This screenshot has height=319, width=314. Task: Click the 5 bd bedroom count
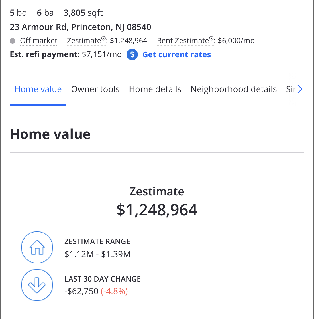pos(18,13)
